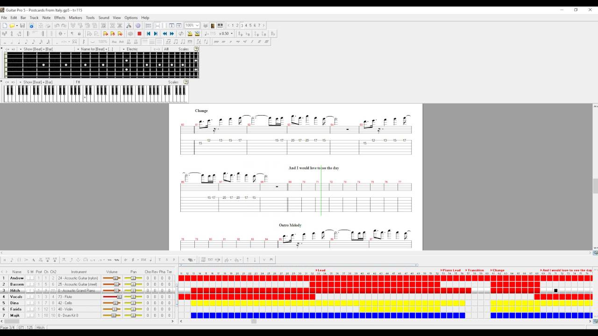598x336 pixels.
Task: Jump to the Lead marker
Action: (320, 270)
